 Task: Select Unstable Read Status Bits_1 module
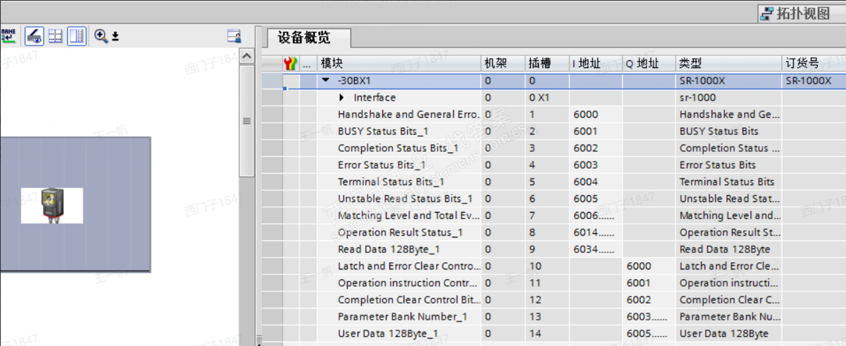405,198
